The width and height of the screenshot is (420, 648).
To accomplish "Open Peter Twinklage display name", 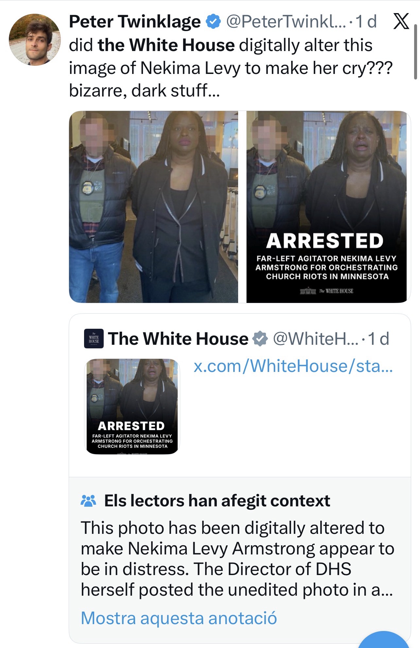I will point(135,22).
